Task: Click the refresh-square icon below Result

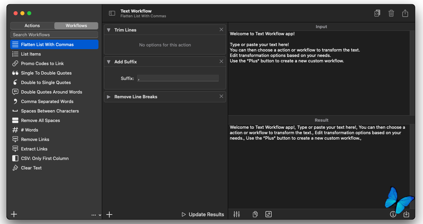Action: [x=269, y=214]
